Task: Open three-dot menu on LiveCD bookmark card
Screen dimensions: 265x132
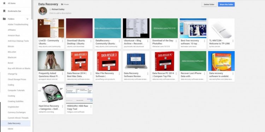Action: (x=62, y=41)
